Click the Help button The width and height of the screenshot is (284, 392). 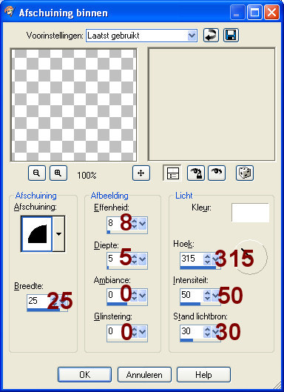click(x=203, y=374)
